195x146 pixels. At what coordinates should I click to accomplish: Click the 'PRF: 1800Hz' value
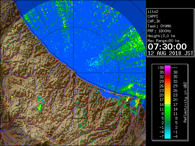point(159,31)
